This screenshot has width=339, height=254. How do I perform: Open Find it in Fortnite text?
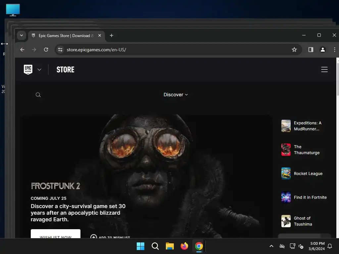310,197
